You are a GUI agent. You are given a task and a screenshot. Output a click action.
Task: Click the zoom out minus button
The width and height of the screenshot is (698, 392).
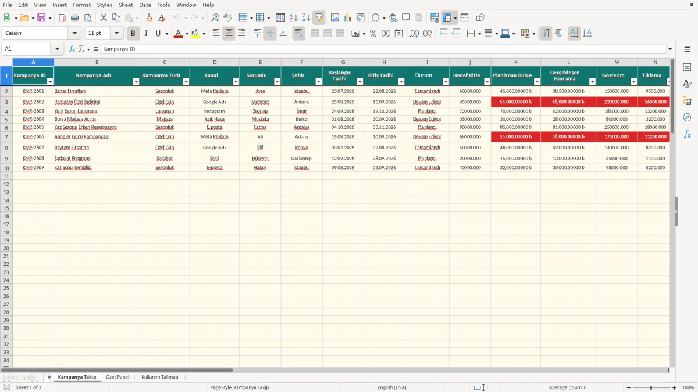tap(628, 387)
